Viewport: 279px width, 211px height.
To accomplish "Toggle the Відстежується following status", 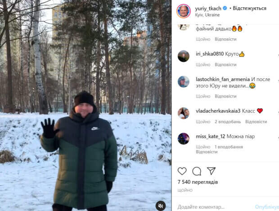I will point(249,8).
